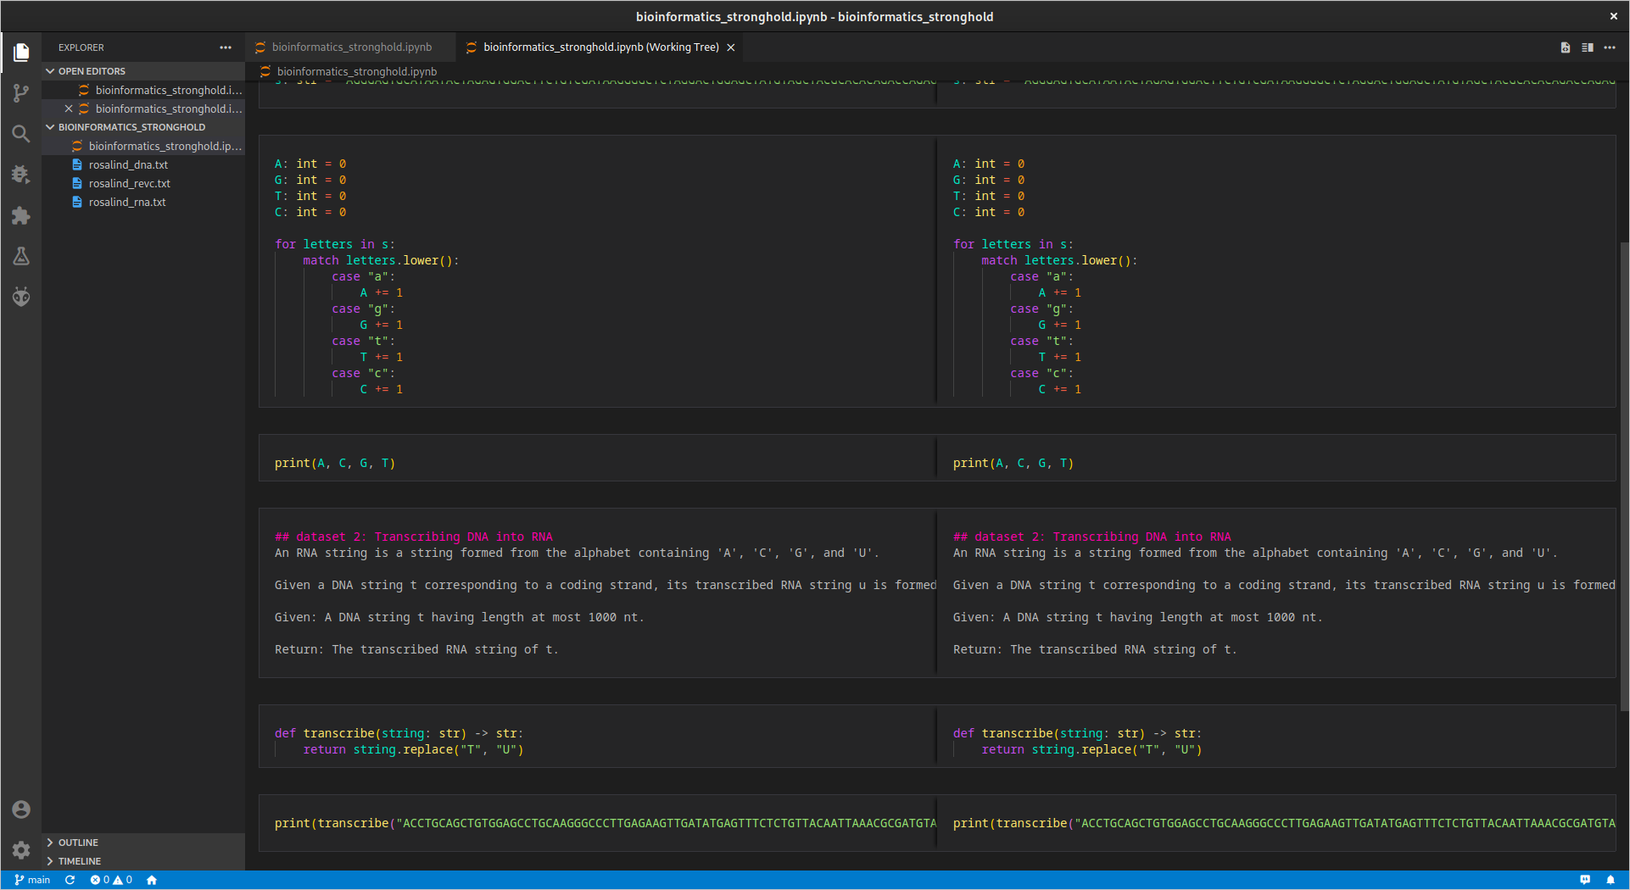Open the Run and Debug view
This screenshot has height=890, width=1630.
(x=21, y=175)
